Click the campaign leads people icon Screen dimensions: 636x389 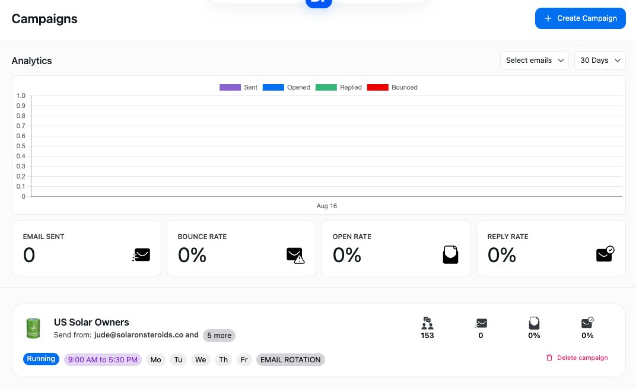point(427,323)
